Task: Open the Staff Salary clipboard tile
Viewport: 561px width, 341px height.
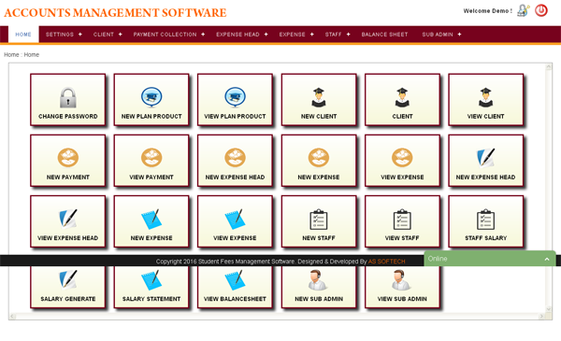Action: [486, 221]
